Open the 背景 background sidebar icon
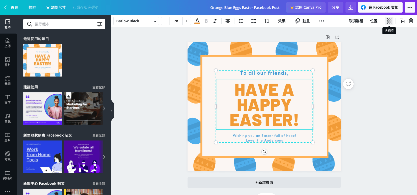The width and height of the screenshot is (417, 195). [8, 156]
